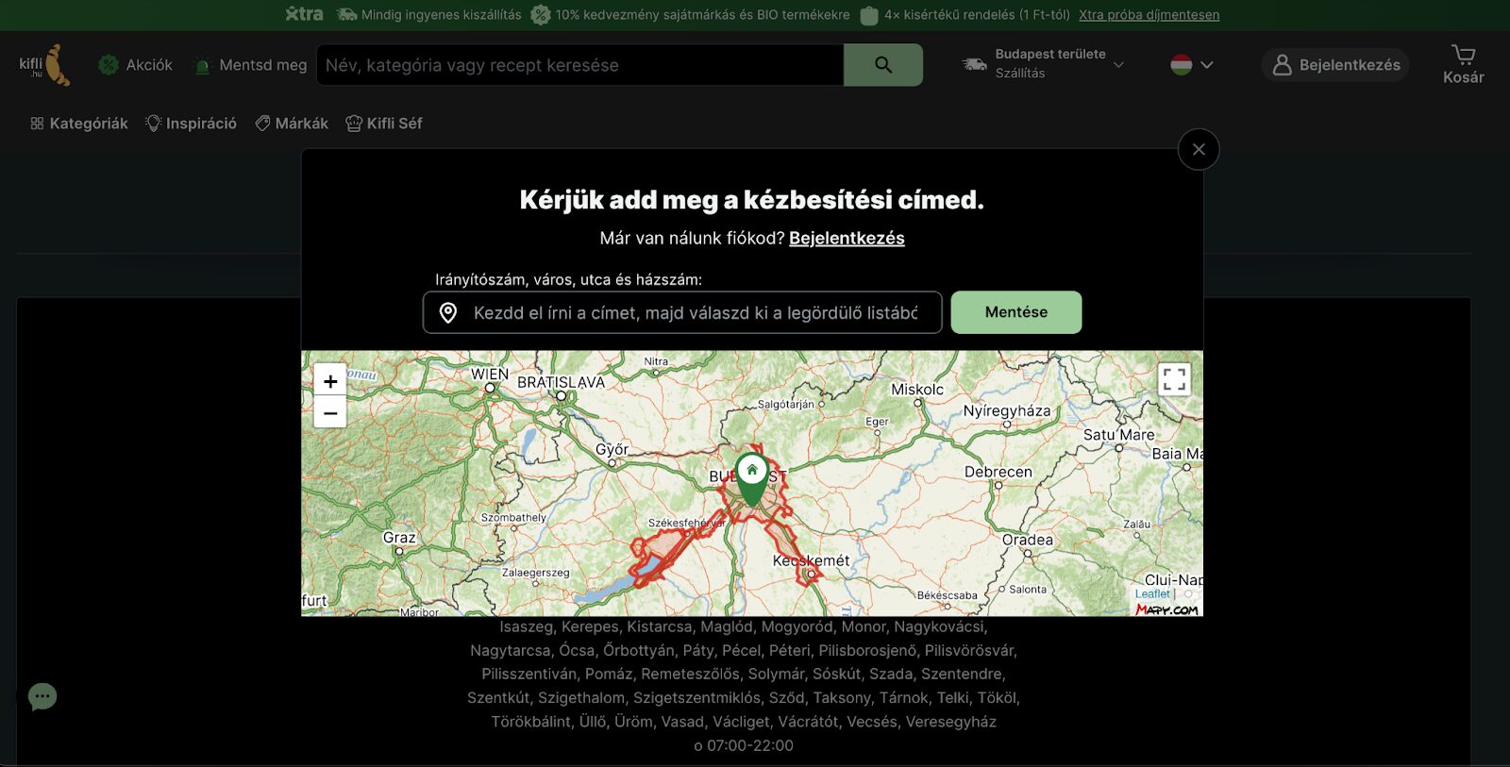Image resolution: width=1510 pixels, height=767 pixels.
Task: Close the delivery address dialog
Action: (x=1199, y=149)
